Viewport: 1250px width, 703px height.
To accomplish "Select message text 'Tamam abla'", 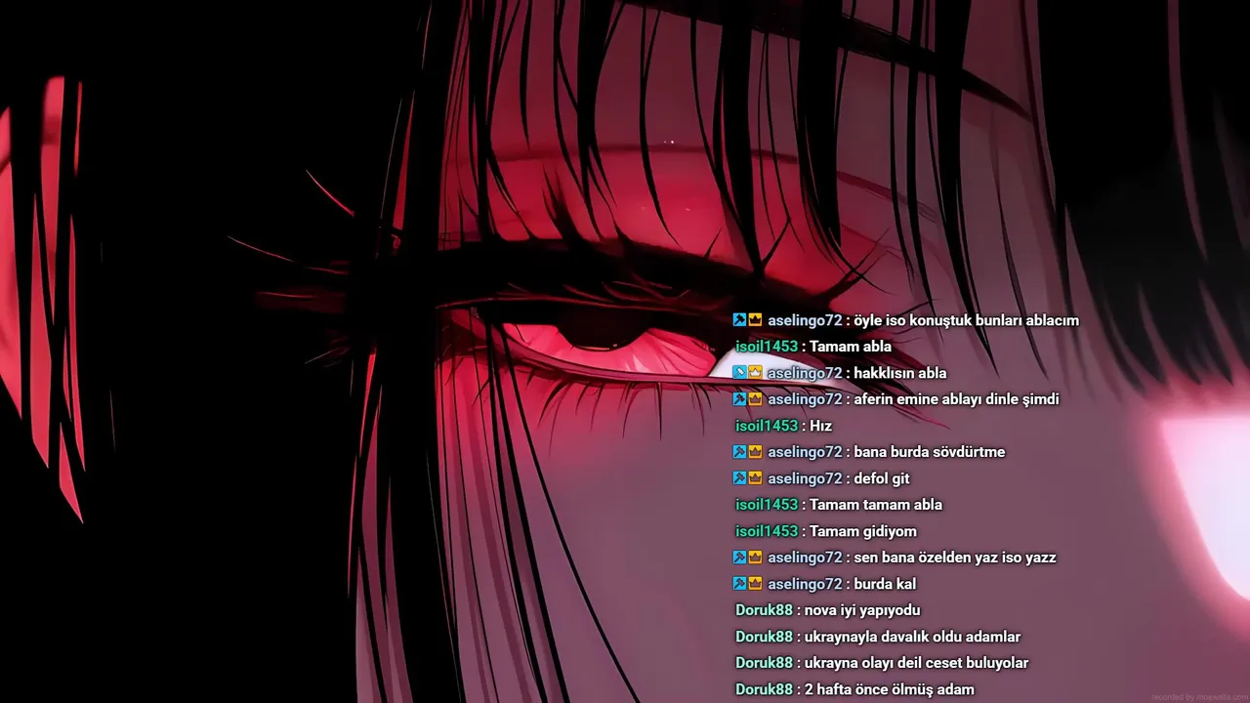I will (x=851, y=347).
